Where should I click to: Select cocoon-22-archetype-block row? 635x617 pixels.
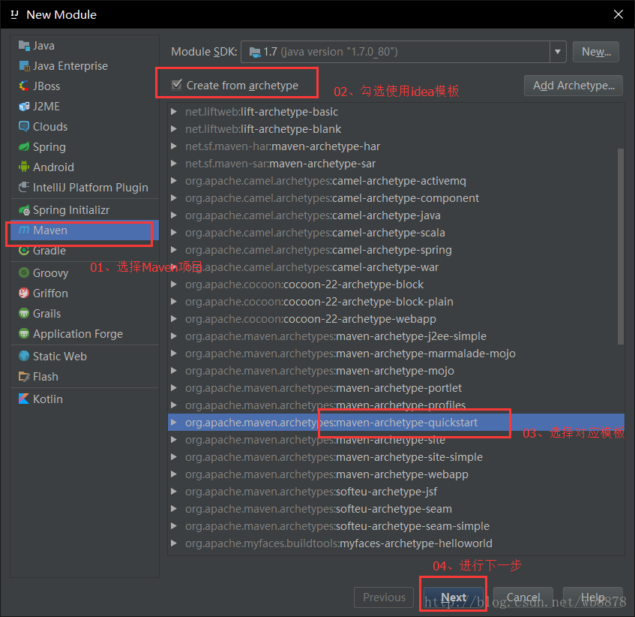point(396,284)
